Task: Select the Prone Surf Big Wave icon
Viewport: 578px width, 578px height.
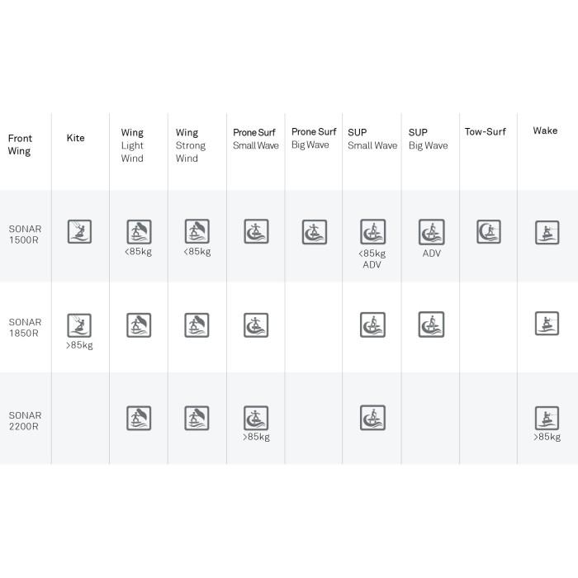Action: click(x=315, y=232)
